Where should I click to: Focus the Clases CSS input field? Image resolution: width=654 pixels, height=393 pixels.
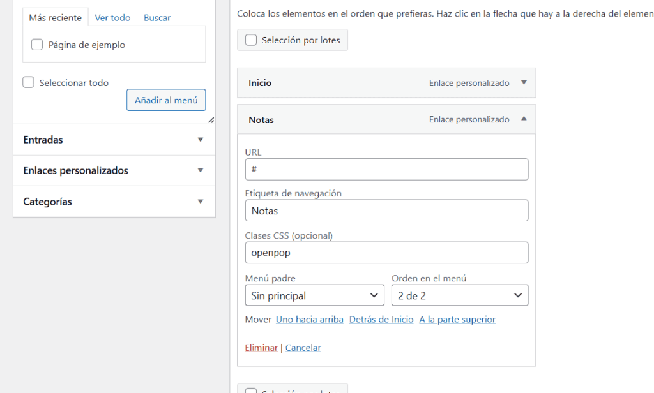(x=386, y=253)
